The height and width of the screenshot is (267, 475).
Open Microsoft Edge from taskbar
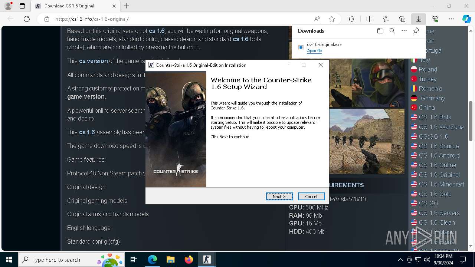(x=153, y=260)
